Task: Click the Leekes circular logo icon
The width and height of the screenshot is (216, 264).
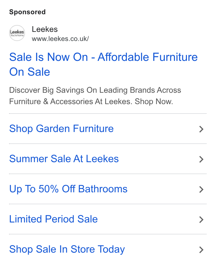Action: coord(17,33)
